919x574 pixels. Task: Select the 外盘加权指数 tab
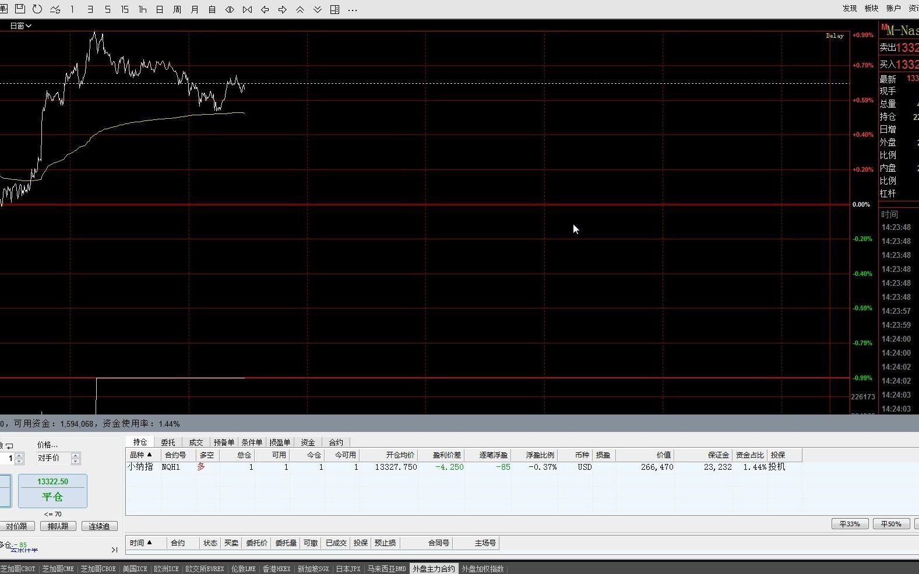click(483, 569)
